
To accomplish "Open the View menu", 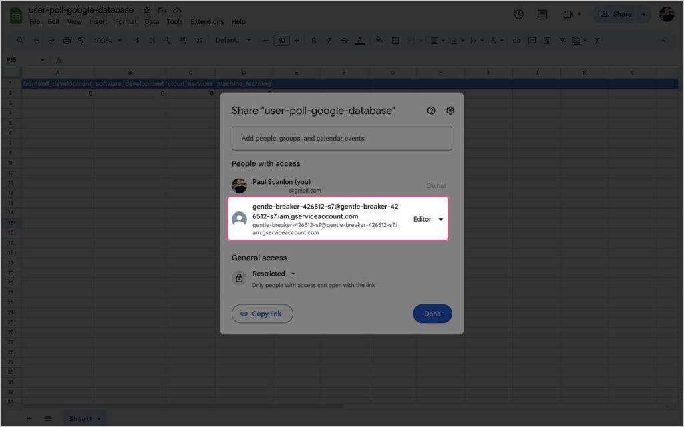I will pyautogui.click(x=74, y=21).
